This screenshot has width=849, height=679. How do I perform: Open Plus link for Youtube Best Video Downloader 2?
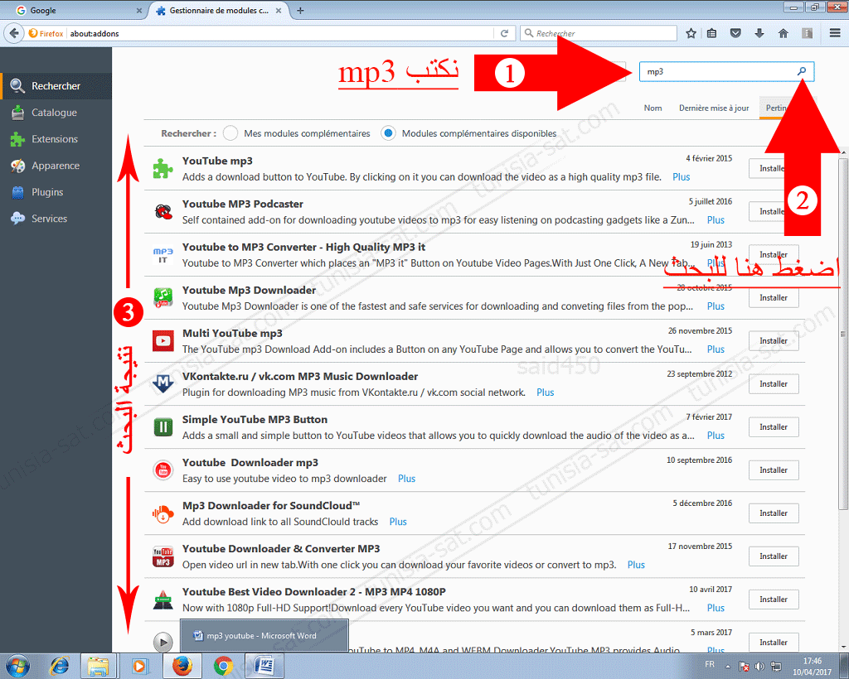click(716, 608)
